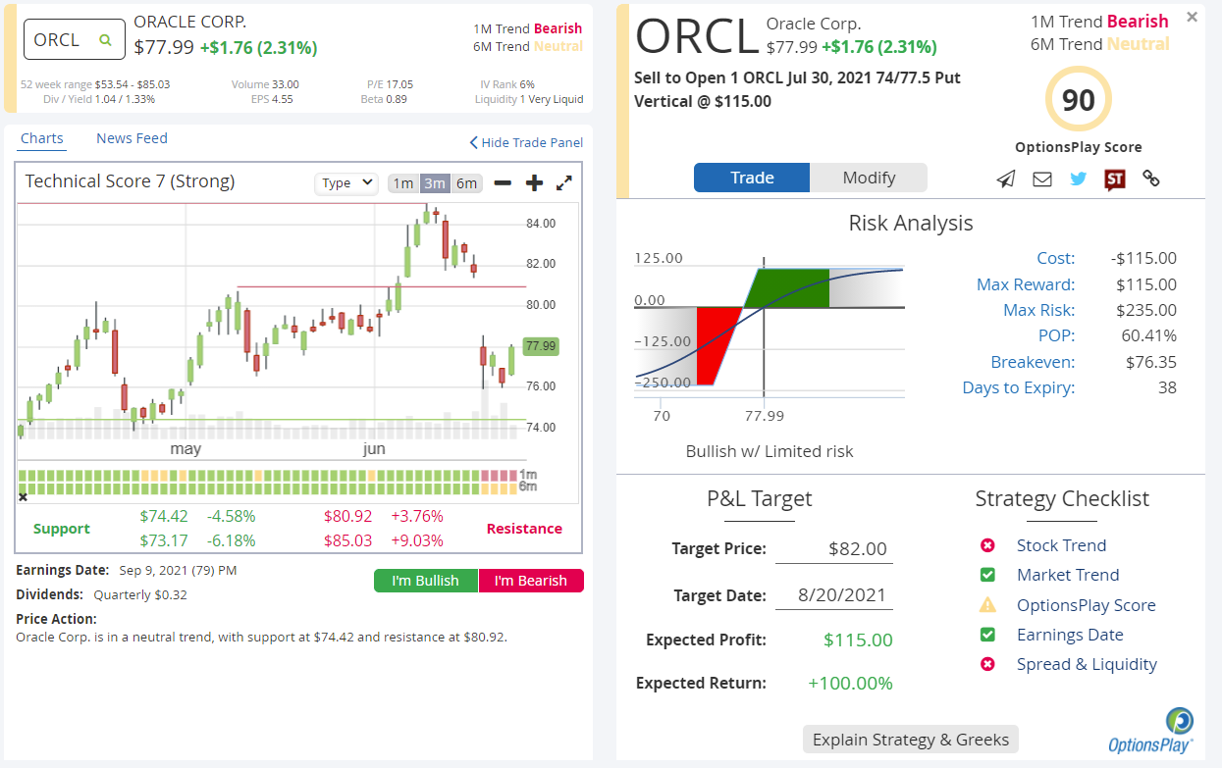Click the search magnifier icon next to ORCL
Image resolution: width=1222 pixels, height=768 pixels.
(x=105, y=40)
